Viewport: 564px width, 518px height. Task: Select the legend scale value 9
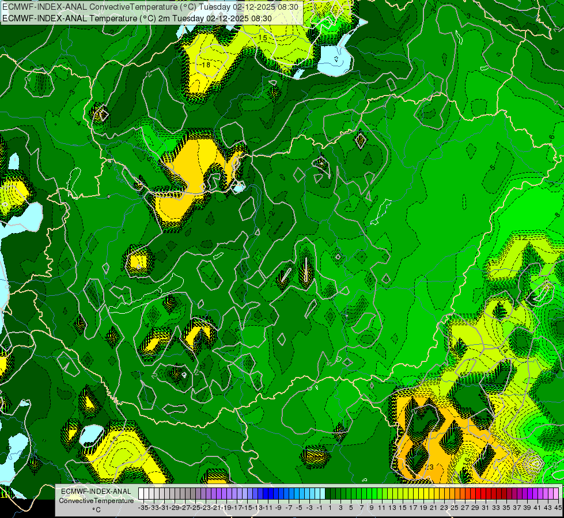(372, 508)
